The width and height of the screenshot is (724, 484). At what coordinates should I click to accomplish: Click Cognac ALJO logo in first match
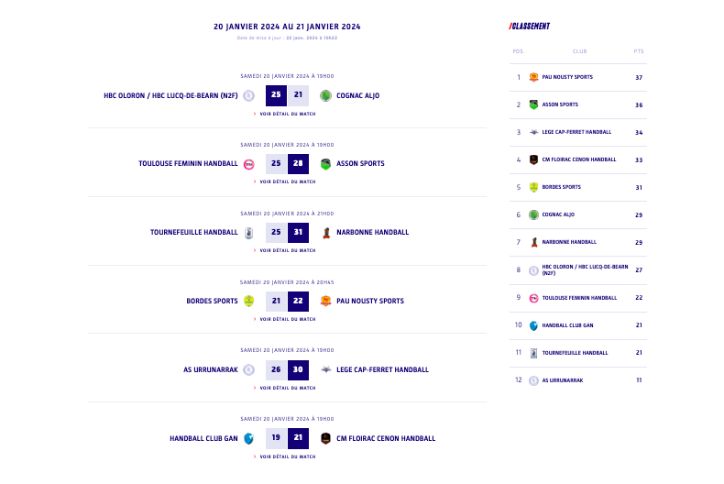(325, 95)
